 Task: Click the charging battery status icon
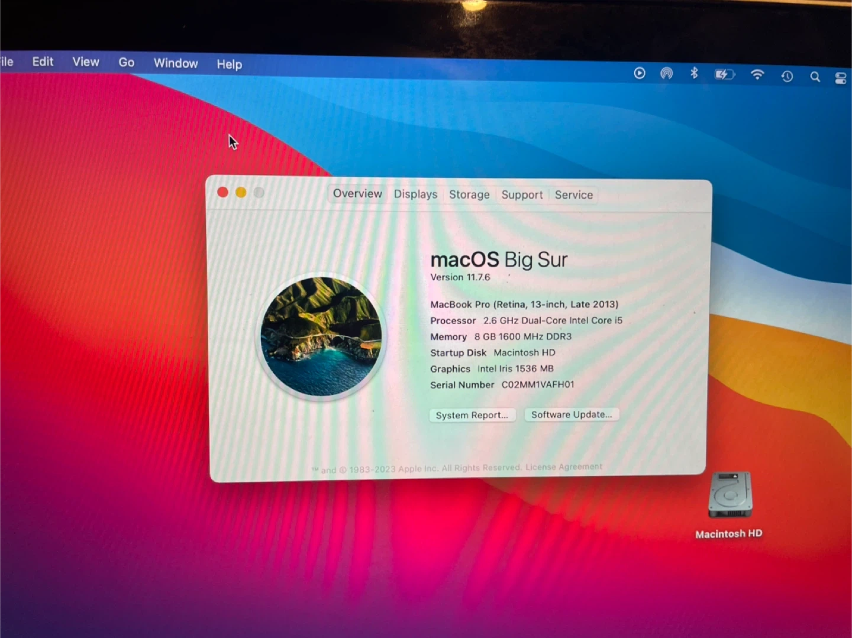[724, 75]
